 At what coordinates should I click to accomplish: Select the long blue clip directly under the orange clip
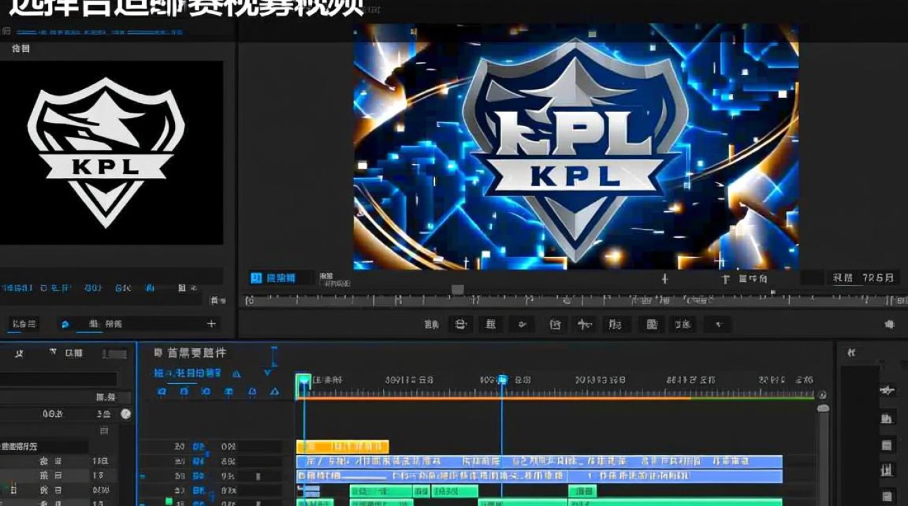tap(539, 461)
